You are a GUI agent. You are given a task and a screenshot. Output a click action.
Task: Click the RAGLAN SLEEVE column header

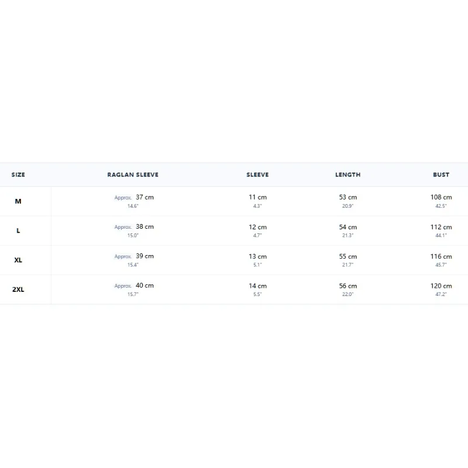click(x=133, y=175)
